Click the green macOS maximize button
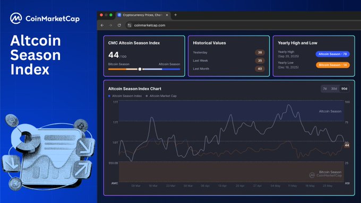This screenshot has height=203, width=361. point(111,15)
